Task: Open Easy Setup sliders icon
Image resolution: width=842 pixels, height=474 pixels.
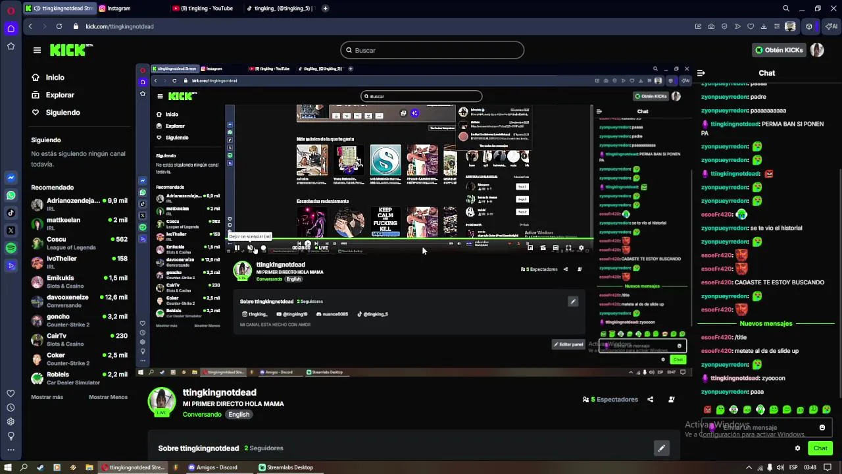Action: point(777,26)
